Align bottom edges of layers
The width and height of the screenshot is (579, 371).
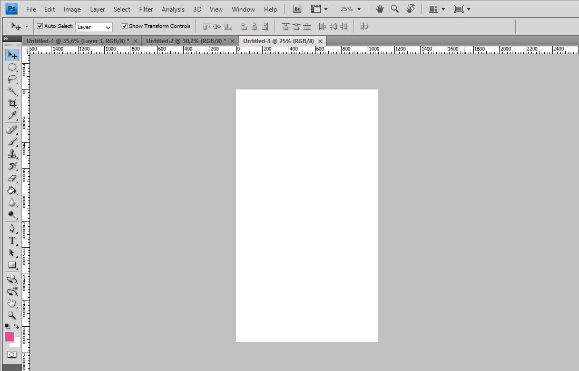tap(228, 26)
